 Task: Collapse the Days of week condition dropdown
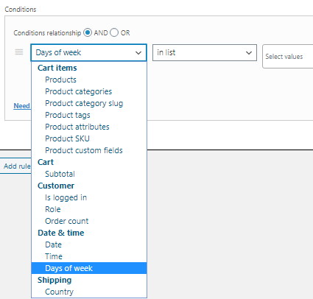[88, 52]
